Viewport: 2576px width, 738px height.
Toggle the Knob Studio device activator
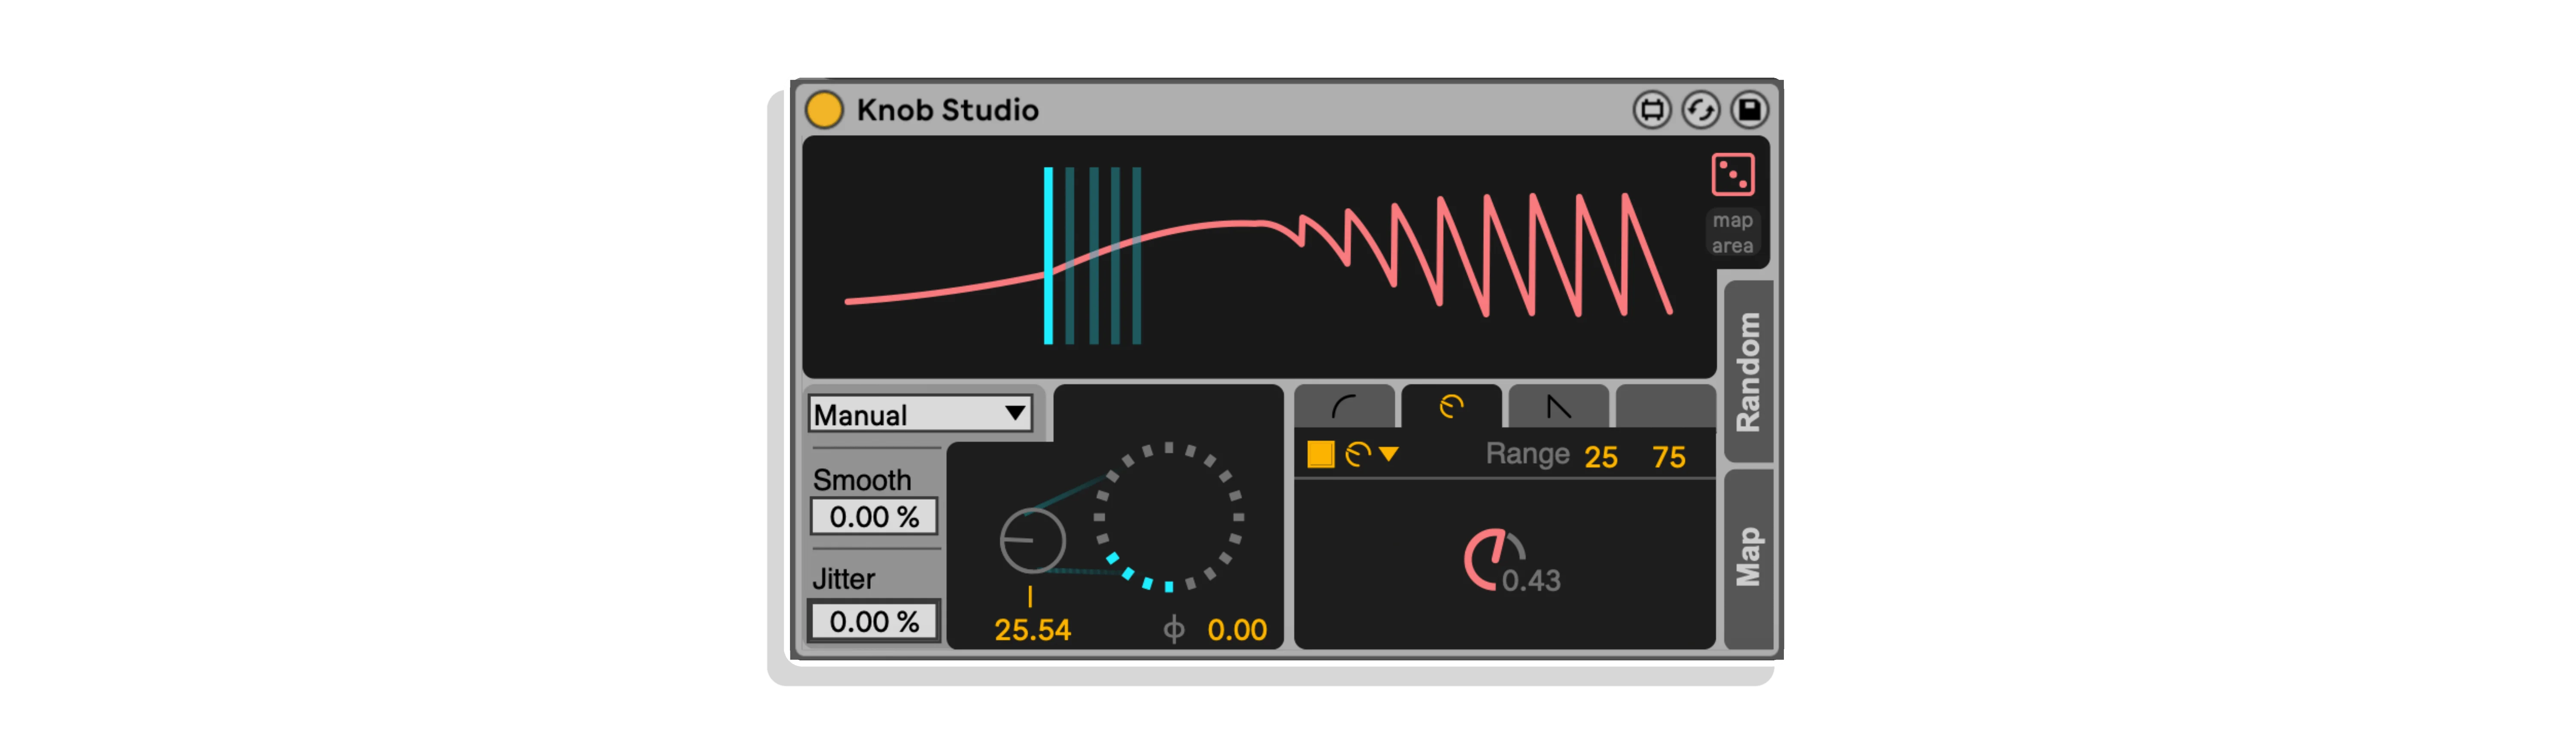pyautogui.click(x=824, y=110)
